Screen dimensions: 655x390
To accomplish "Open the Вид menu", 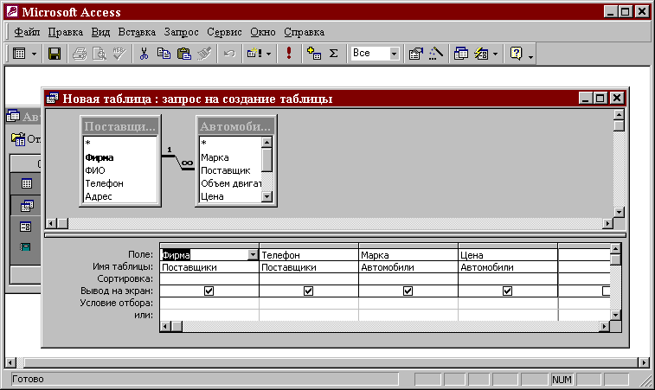I will point(100,32).
